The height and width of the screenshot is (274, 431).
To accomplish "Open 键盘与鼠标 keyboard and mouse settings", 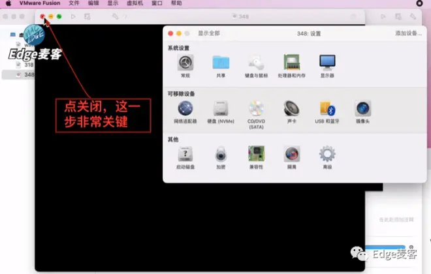I will tap(256, 63).
